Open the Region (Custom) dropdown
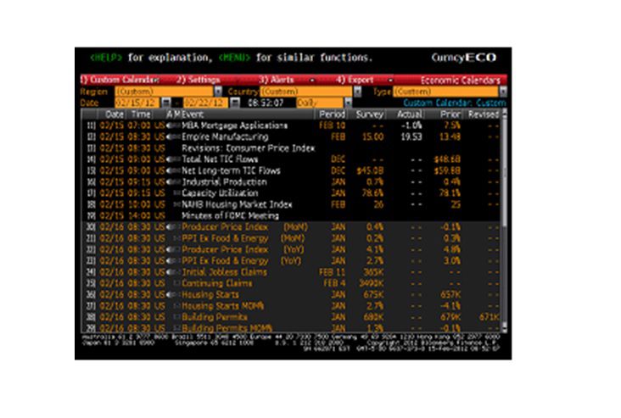 [x=218, y=92]
